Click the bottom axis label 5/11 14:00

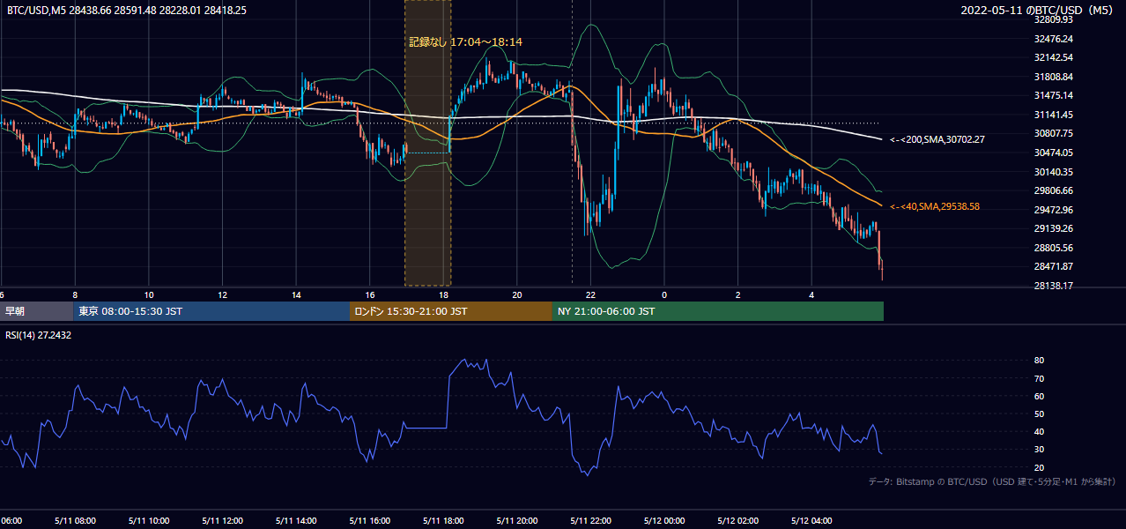click(296, 520)
